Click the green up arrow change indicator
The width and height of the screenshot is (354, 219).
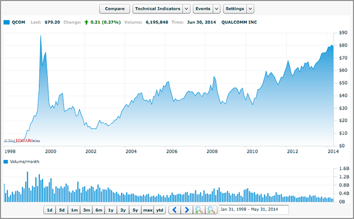tap(86, 22)
